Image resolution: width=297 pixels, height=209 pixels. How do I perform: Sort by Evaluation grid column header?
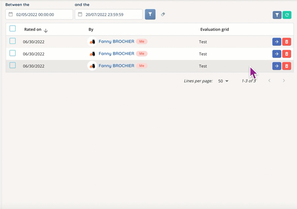tap(214, 29)
